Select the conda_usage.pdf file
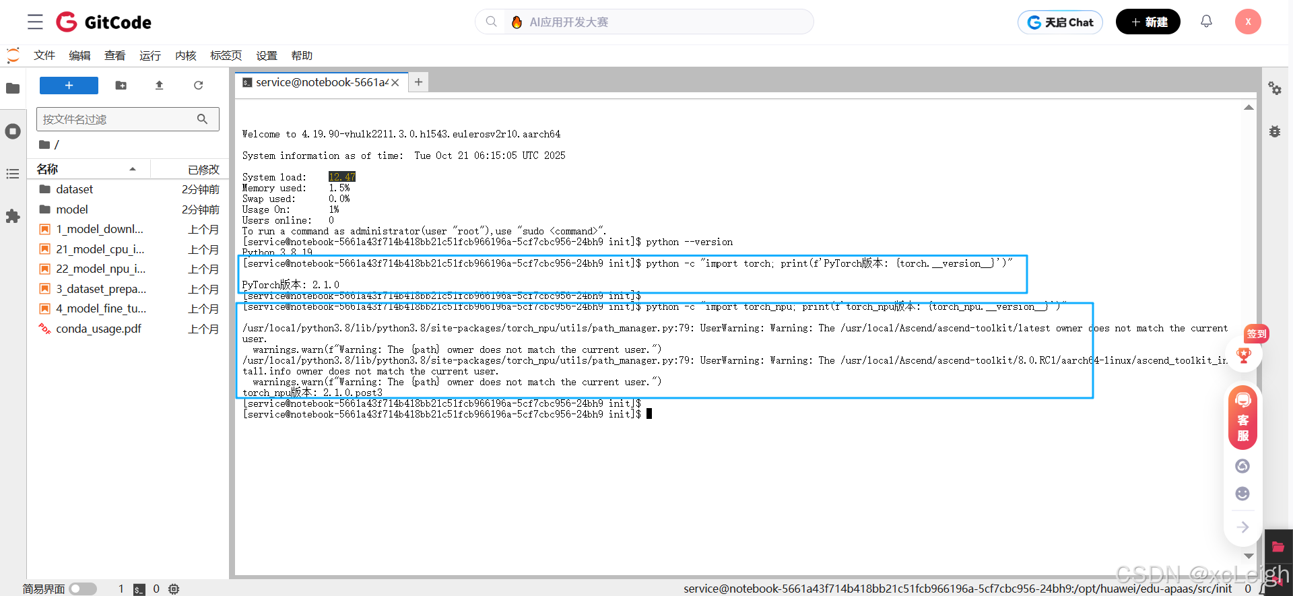Screen dimensions: 1293x596 click(128, 329)
